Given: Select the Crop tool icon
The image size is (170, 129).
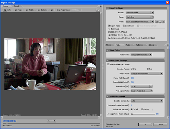Looking at the screenshot, I should tap(5, 10).
